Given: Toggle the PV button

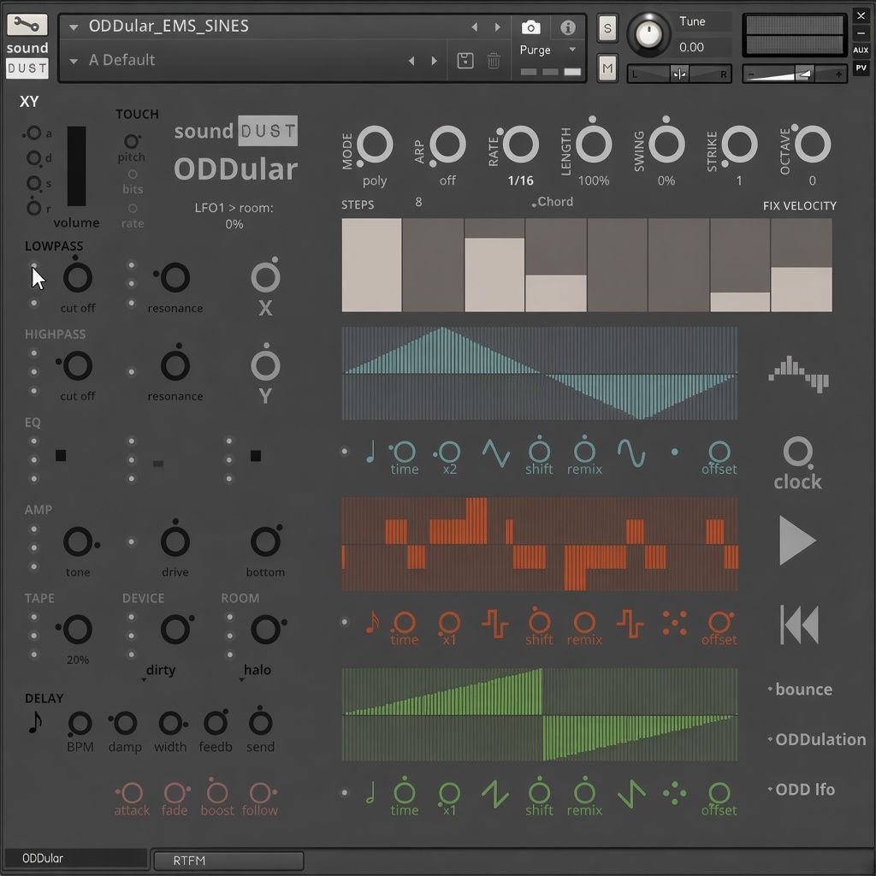Looking at the screenshot, I should point(861,68).
